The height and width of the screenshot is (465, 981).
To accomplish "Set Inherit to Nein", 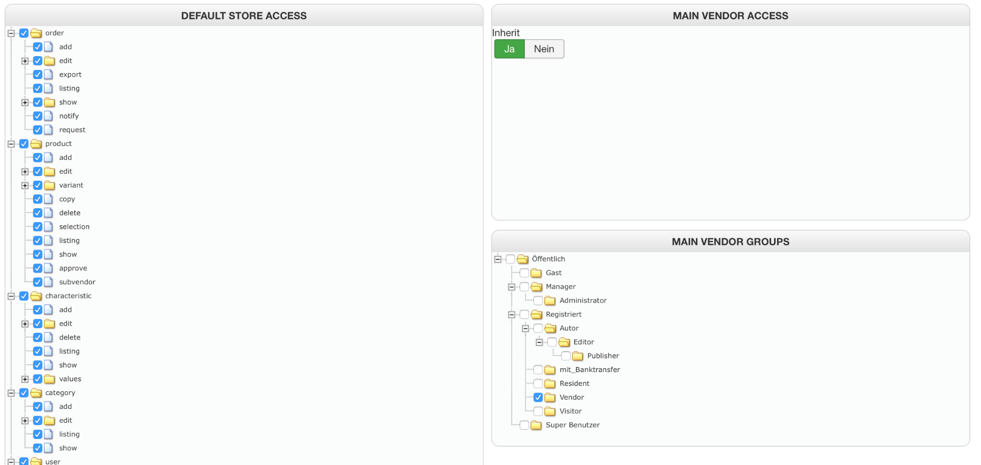I will [544, 49].
